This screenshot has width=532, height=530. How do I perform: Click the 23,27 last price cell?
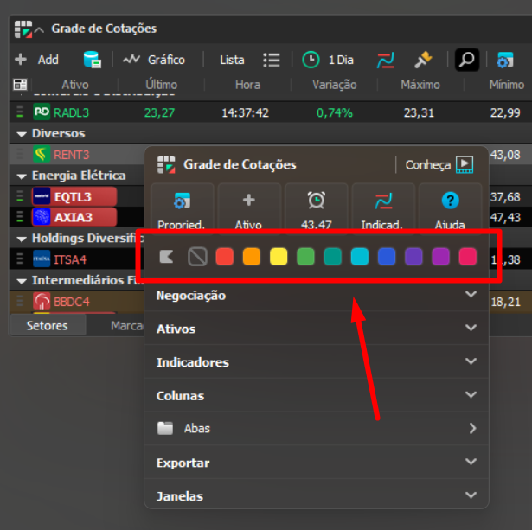coord(159,112)
